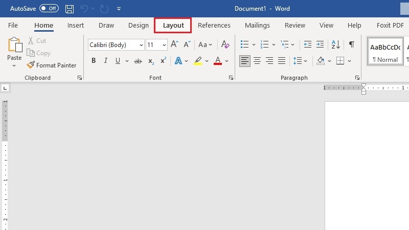409x230 pixels.
Task: Switch to the Design tab
Action: click(x=138, y=25)
